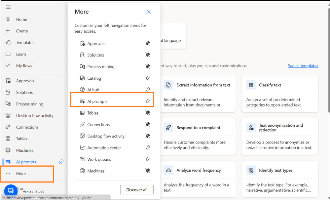Click the Create plus icon
This screenshot has height=200, width=330.
click(8, 31)
